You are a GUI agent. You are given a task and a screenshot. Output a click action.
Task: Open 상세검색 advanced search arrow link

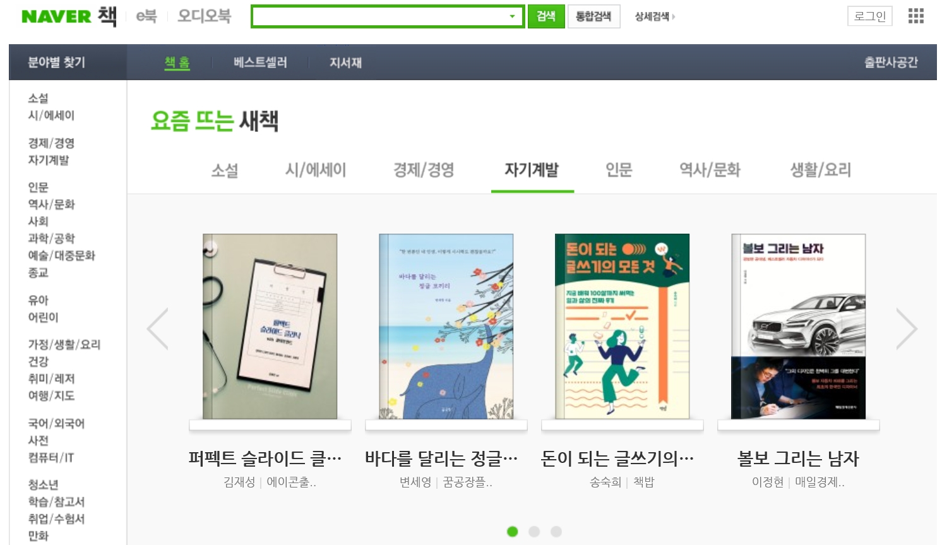(x=655, y=16)
